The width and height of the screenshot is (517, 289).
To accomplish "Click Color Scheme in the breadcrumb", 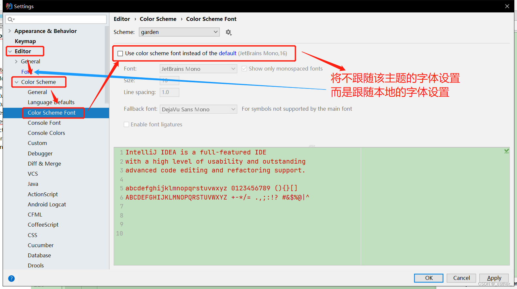I will [x=158, y=19].
